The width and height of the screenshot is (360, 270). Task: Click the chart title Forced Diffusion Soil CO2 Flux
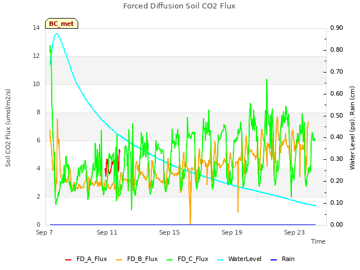coord(179,6)
